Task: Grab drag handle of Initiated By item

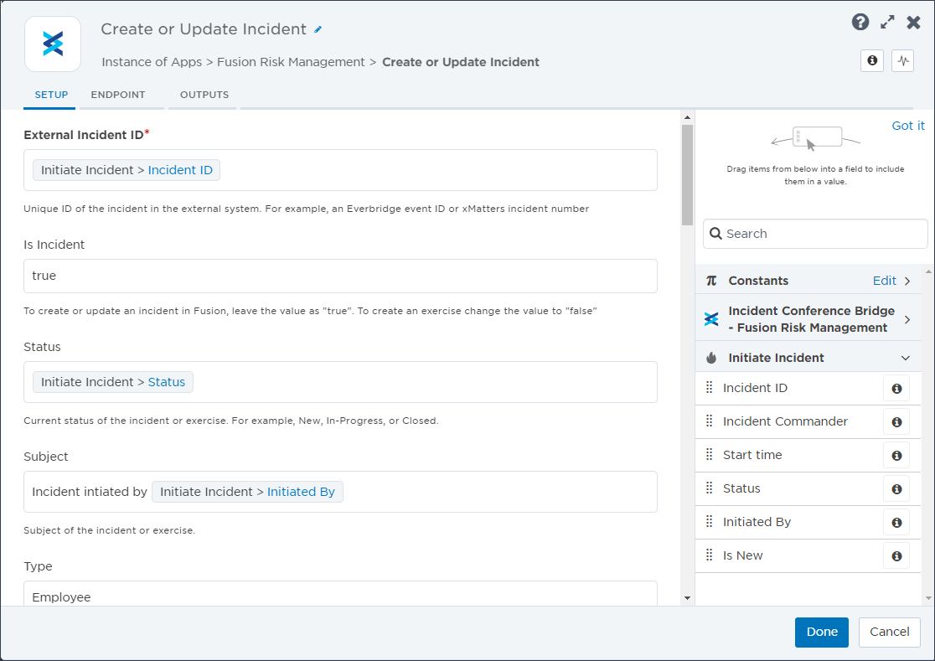Action: 709,521
